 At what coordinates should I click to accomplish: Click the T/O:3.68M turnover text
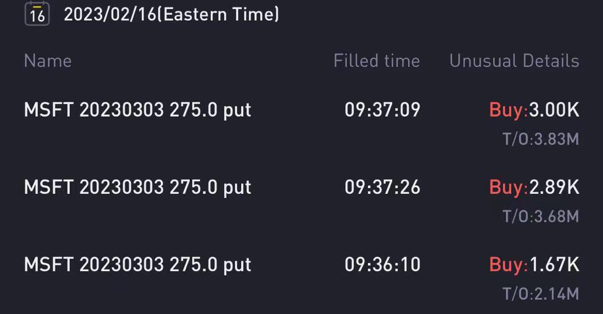click(x=541, y=216)
